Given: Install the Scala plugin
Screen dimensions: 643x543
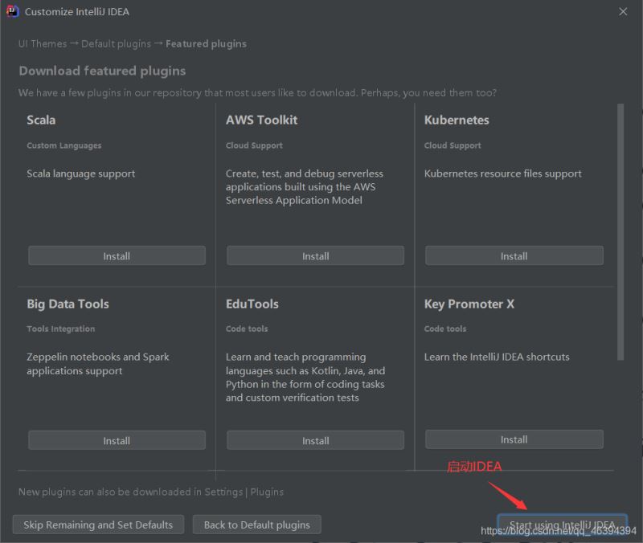Looking at the screenshot, I should 116,255.
